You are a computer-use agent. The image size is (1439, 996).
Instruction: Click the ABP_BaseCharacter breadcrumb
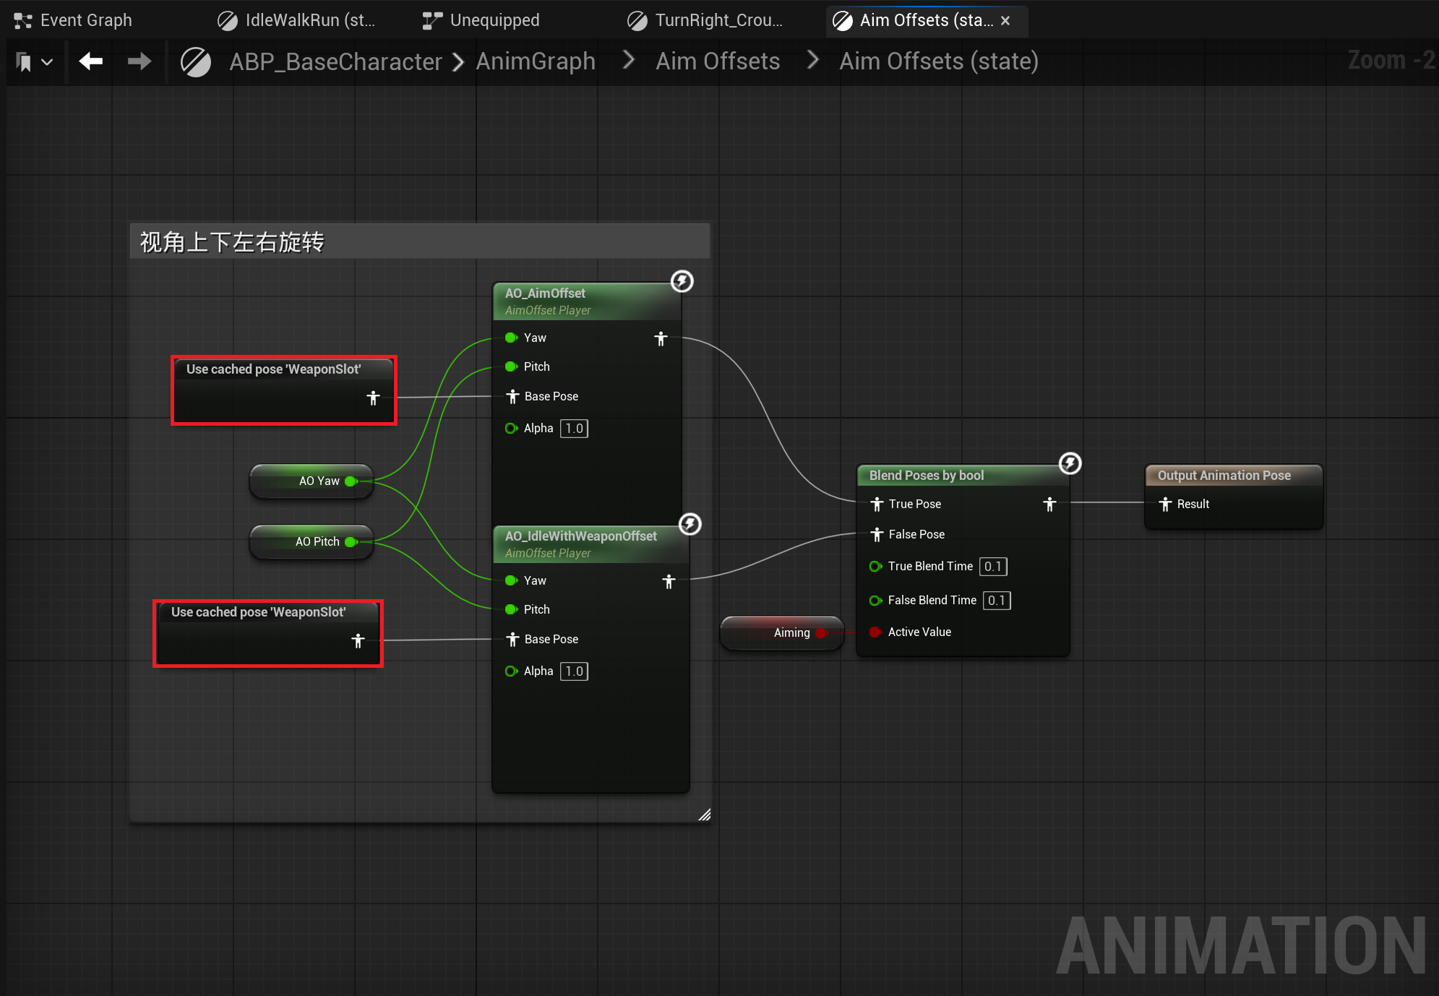pos(335,61)
